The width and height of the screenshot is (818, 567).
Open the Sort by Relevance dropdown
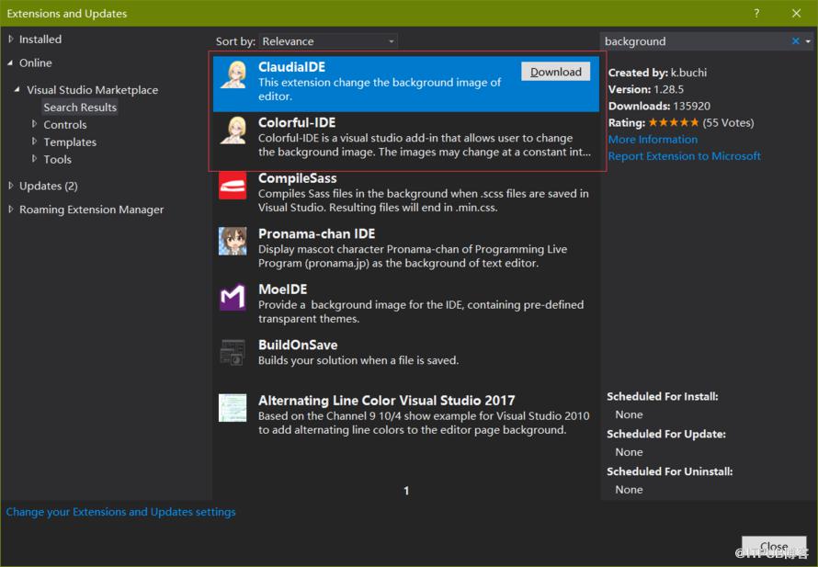pyautogui.click(x=328, y=41)
